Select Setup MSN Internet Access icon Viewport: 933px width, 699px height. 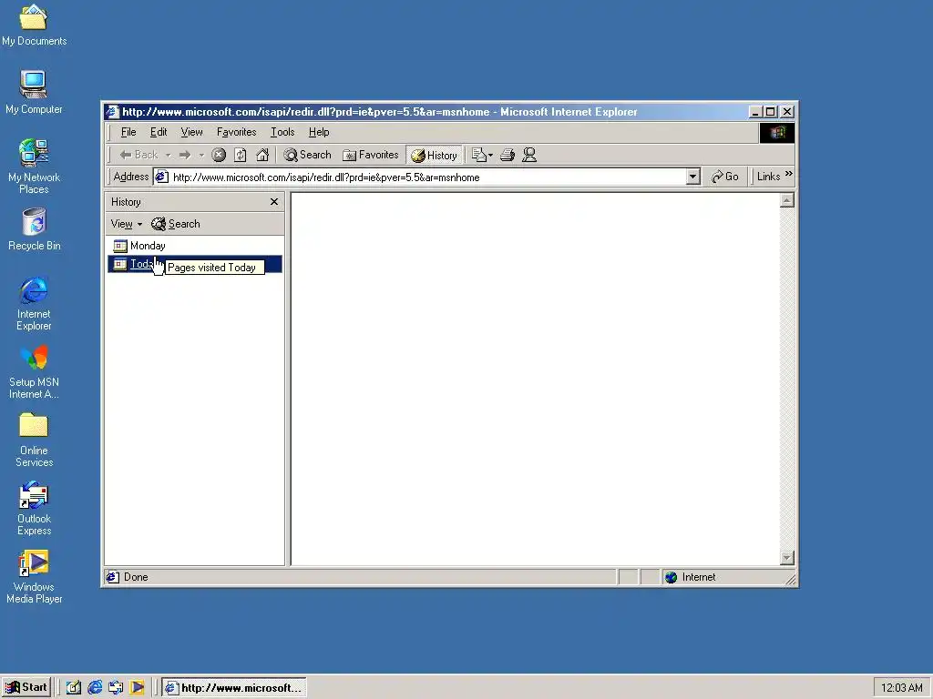34,372
